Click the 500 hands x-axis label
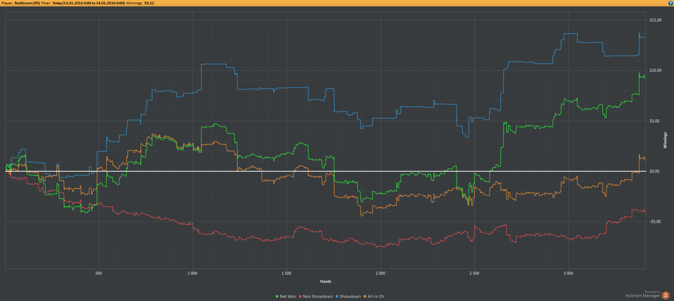Screen dimensions: 674x301 coord(99,273)
